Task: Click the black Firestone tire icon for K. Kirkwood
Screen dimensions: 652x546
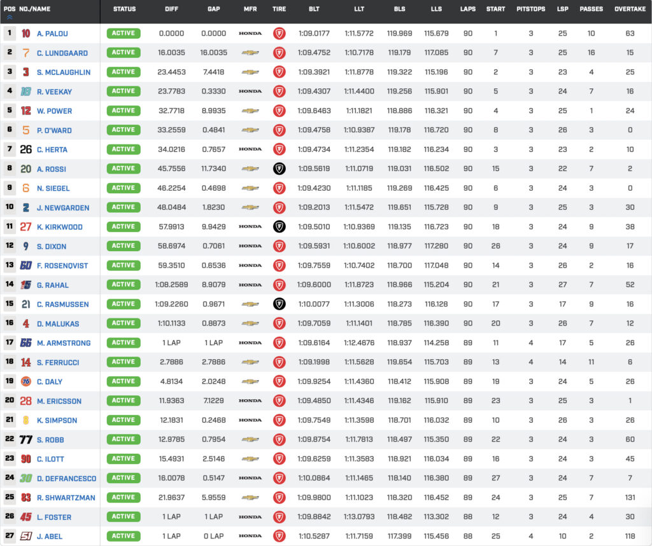Action: [x=280, y=227]
